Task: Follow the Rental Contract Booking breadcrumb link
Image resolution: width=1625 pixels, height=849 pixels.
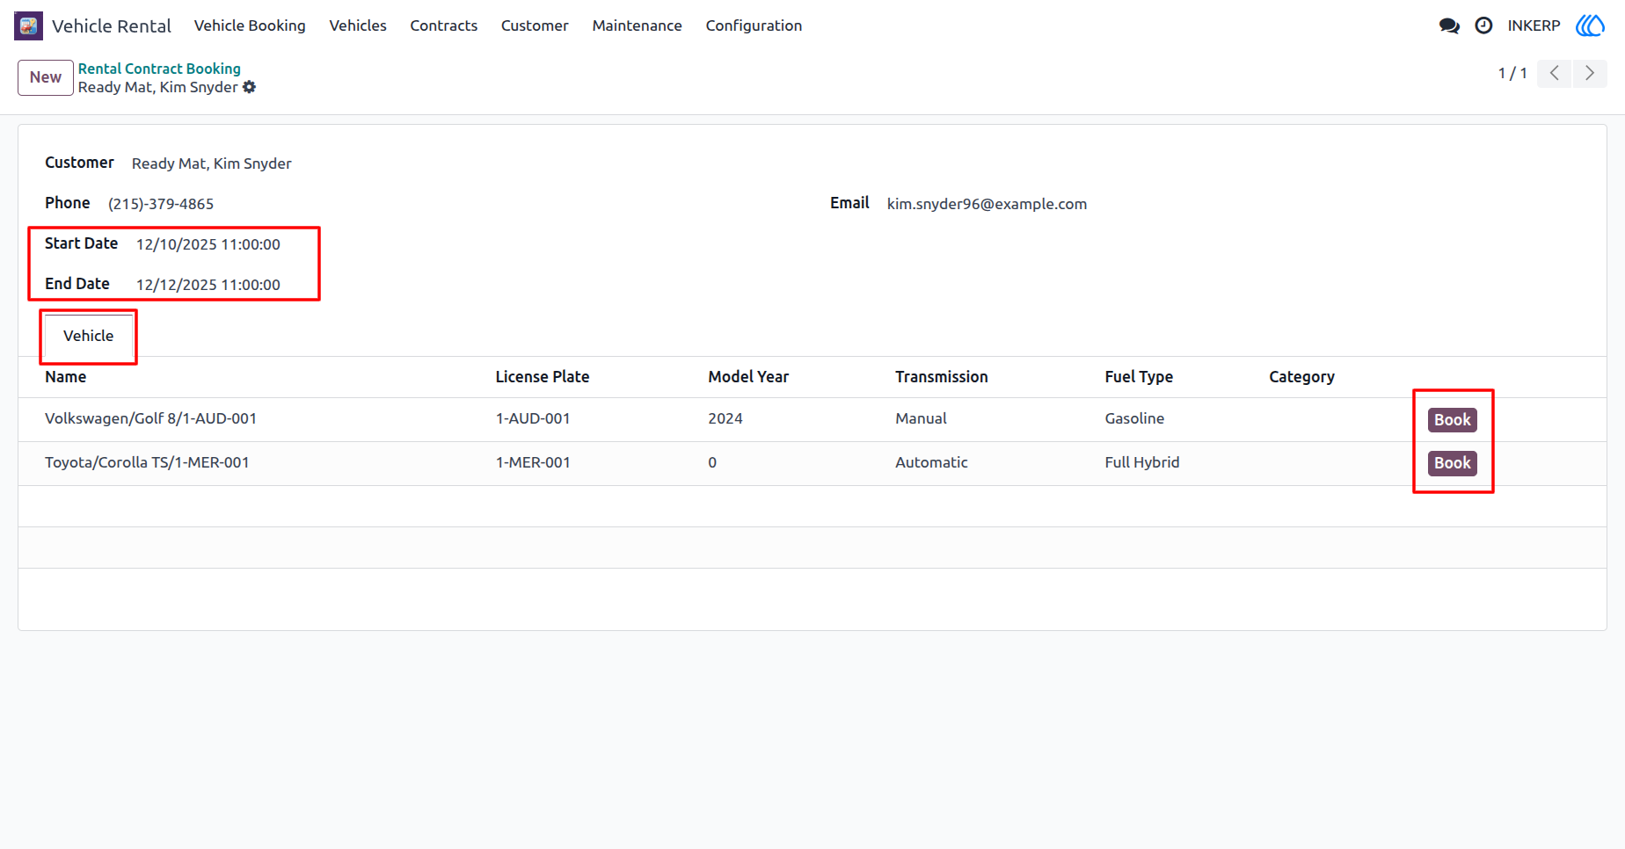Action: 159,69
